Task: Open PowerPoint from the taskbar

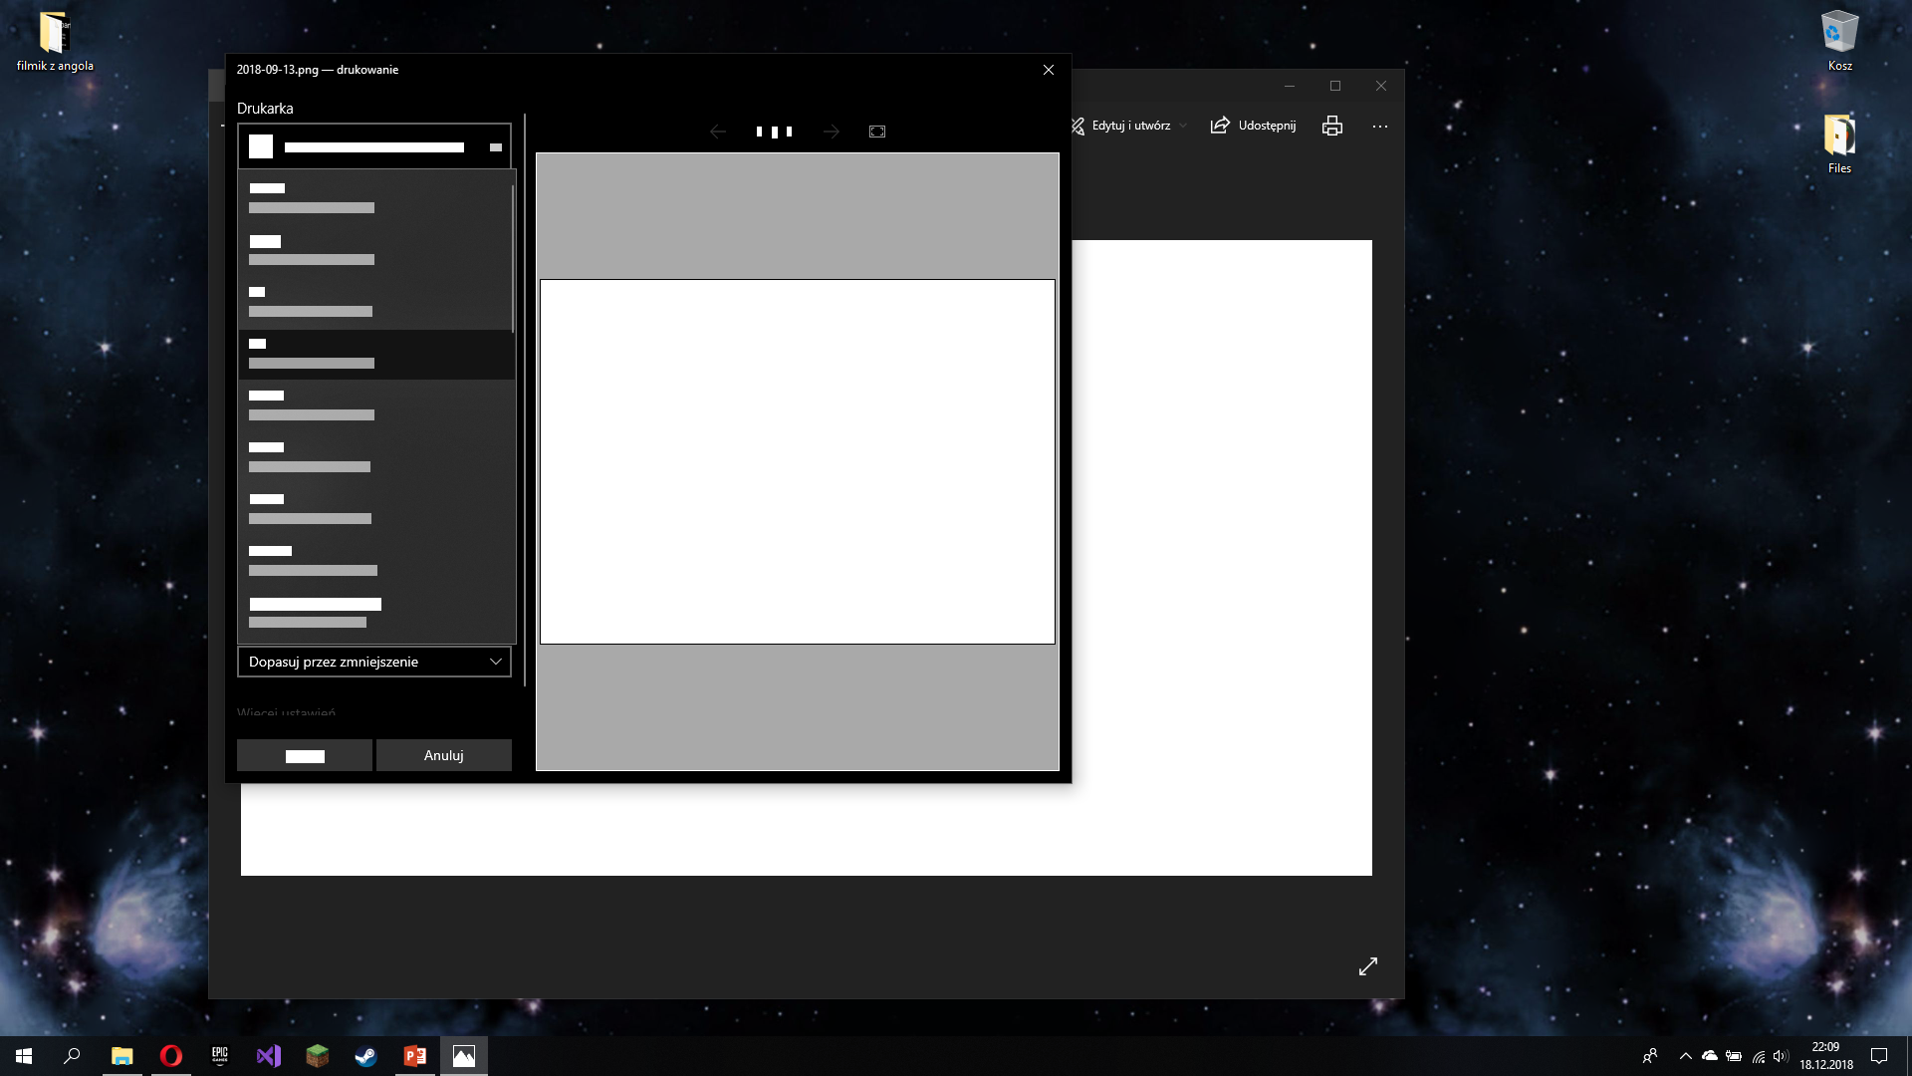Action: click(414, 1055)
